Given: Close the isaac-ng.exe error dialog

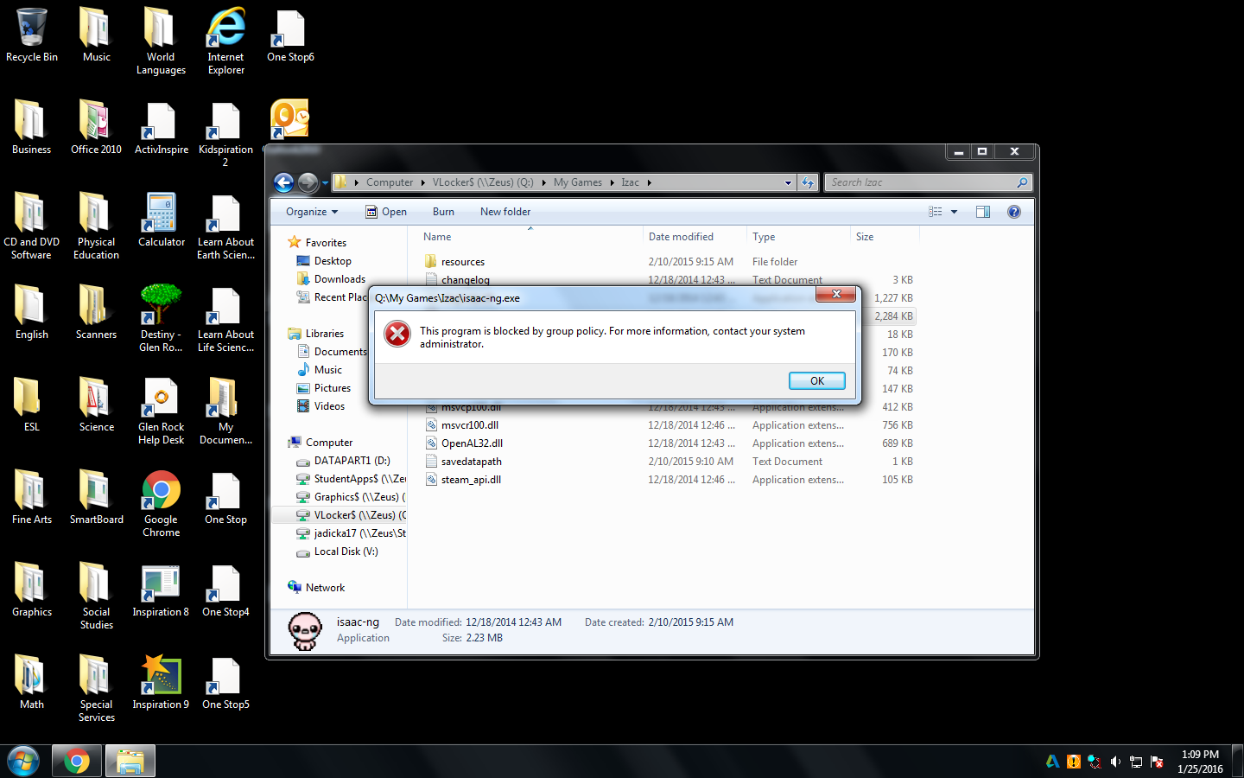Looking at the screenshot, I should click(835, 295).
